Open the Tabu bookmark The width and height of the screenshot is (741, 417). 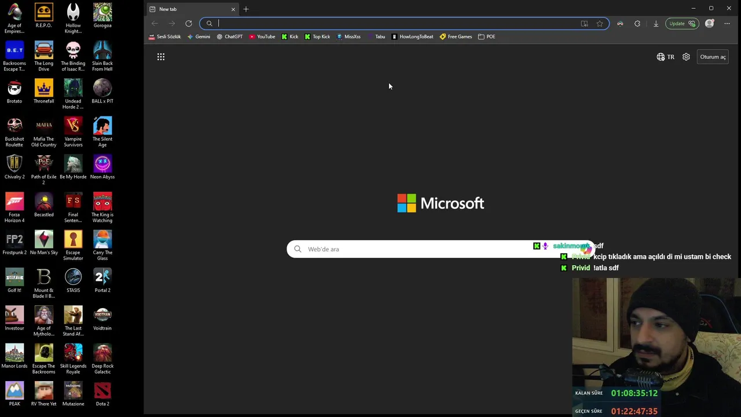[x=376, y=36]
